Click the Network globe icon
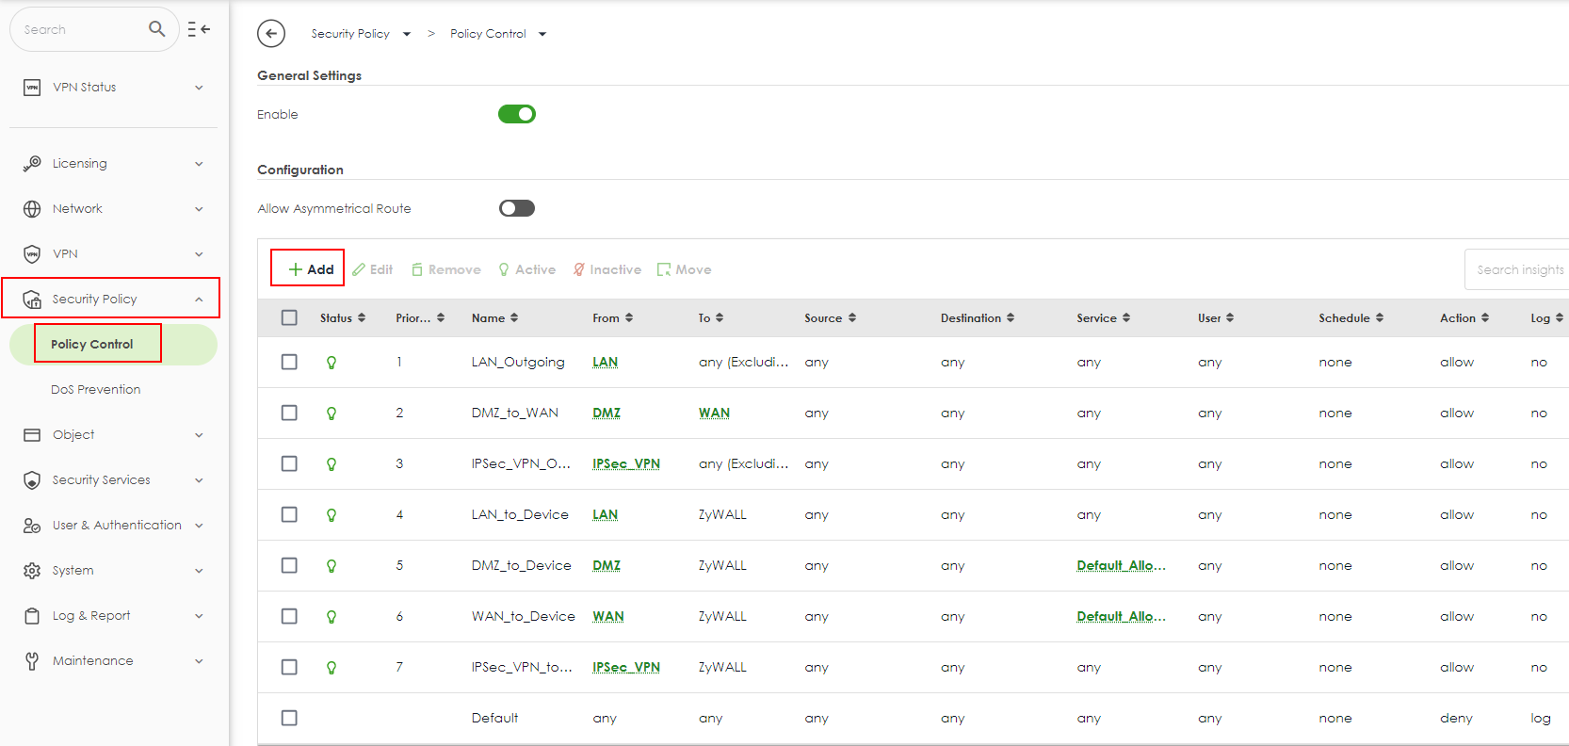This screenshot has height=746, width=1569. click(x=32, y=209)
